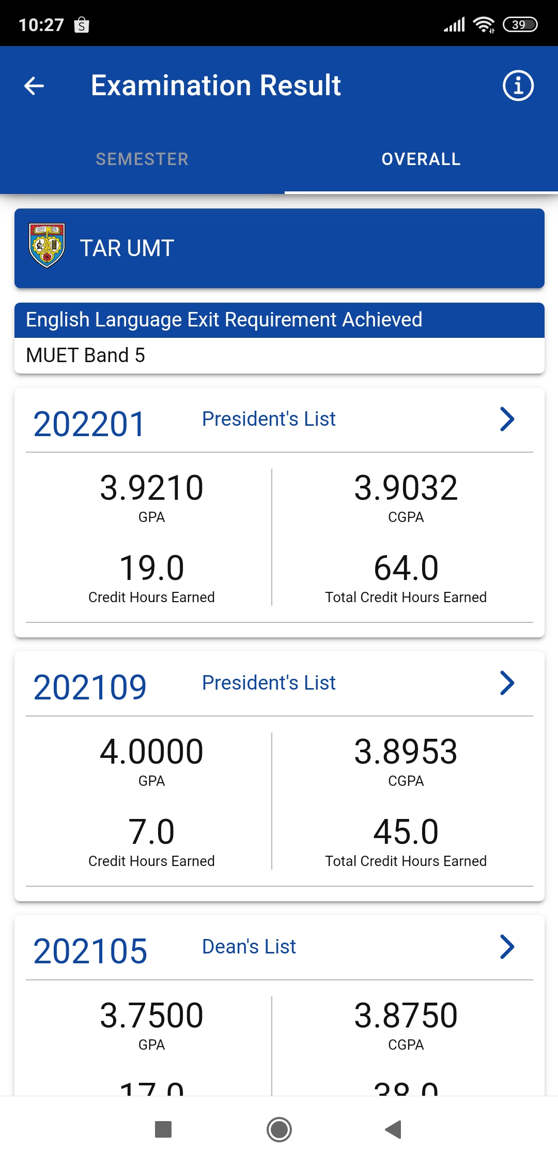Image resolution: width=558 pixels, height=1163 pixels.
Task: Select the 202109 semester heading
Action: pyautogui.click(x=90, y=687)
